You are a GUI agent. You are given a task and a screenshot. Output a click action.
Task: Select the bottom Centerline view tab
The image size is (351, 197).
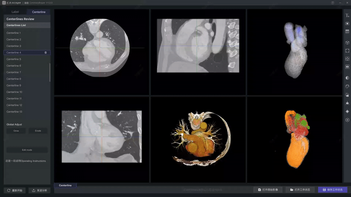tap(65, 185)
